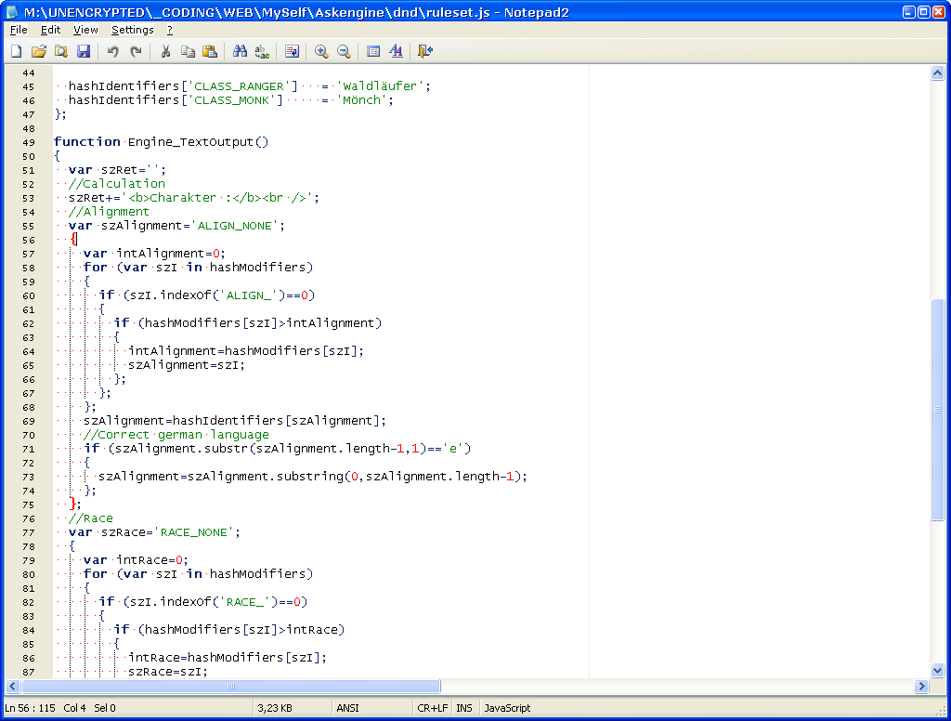Zoom in with the plus magnifier

(321, 52)
